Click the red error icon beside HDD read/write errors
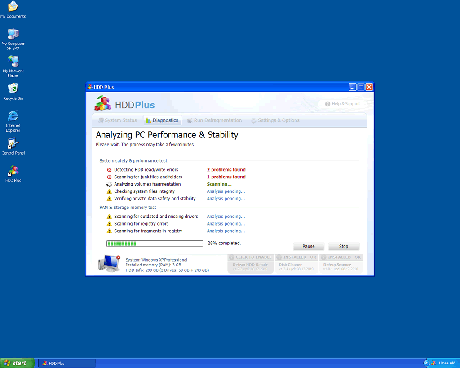This screenshot has width=460, height=368. pyautogui.click(x=109, y=170)
